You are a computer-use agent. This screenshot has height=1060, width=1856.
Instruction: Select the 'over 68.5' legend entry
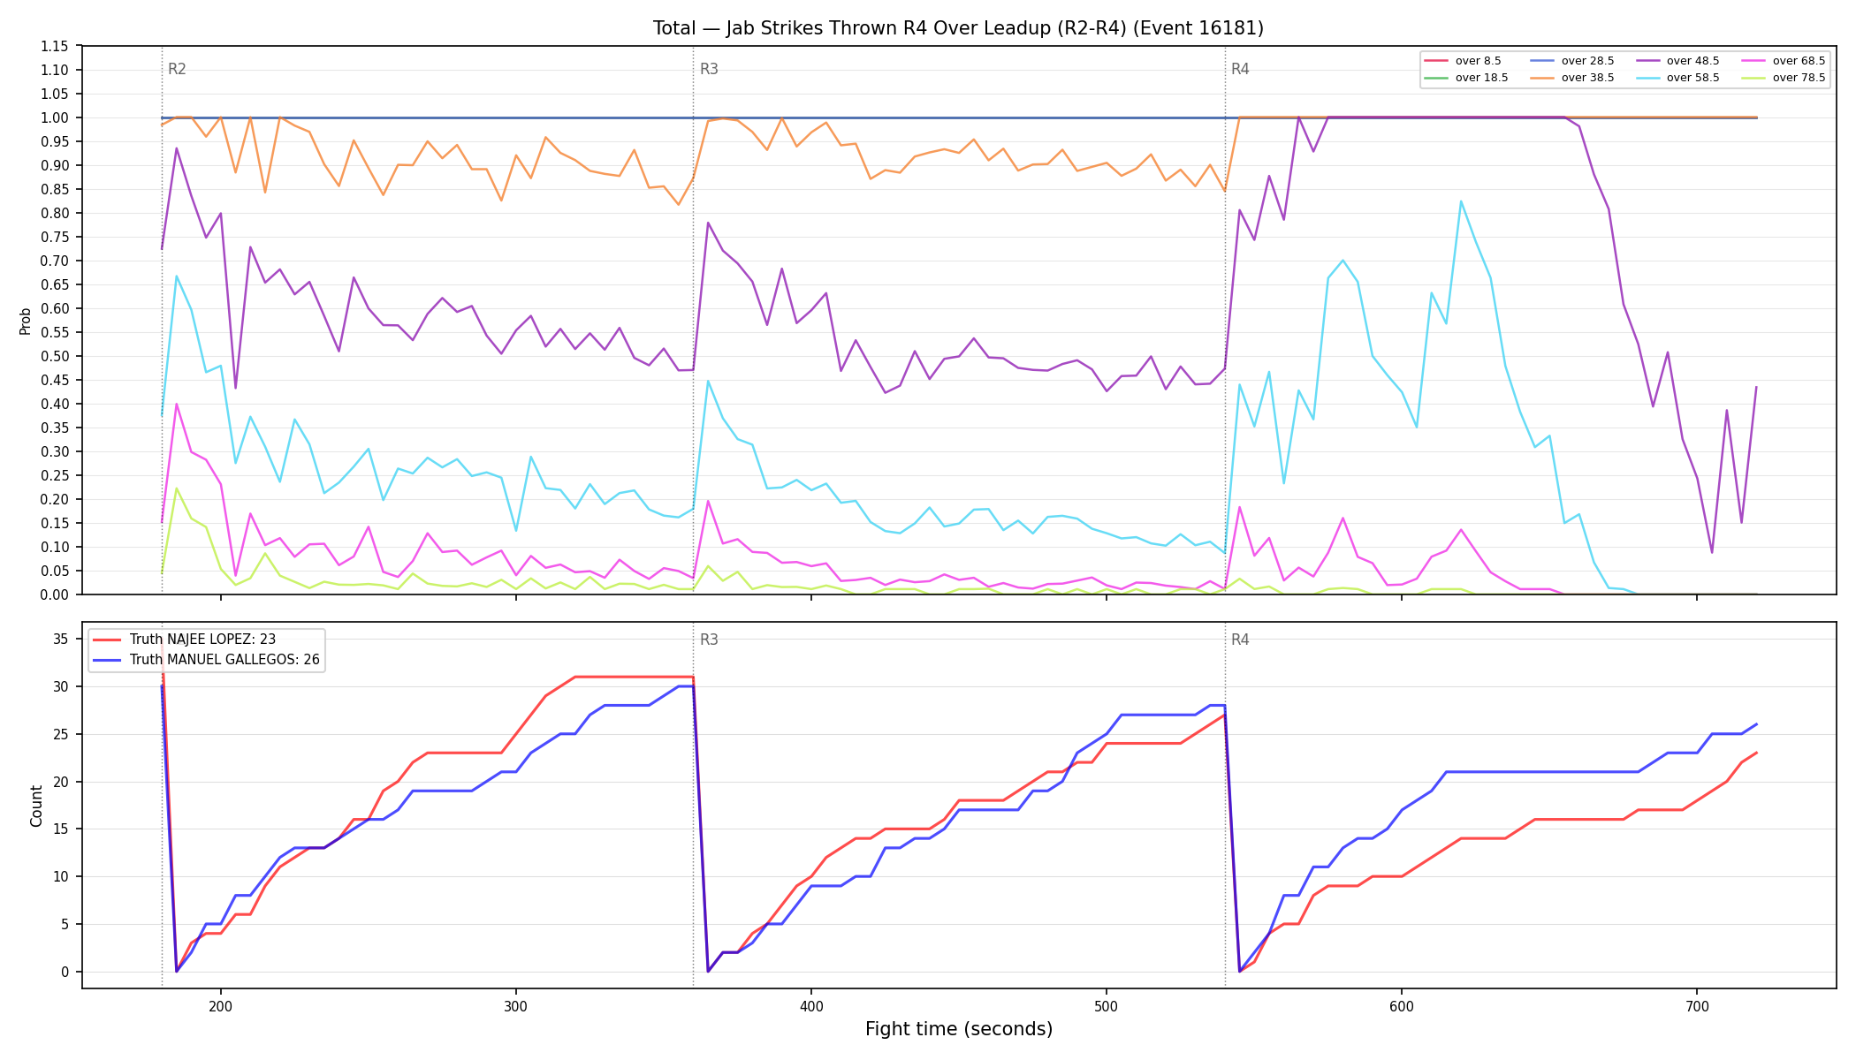[1784, 61]
